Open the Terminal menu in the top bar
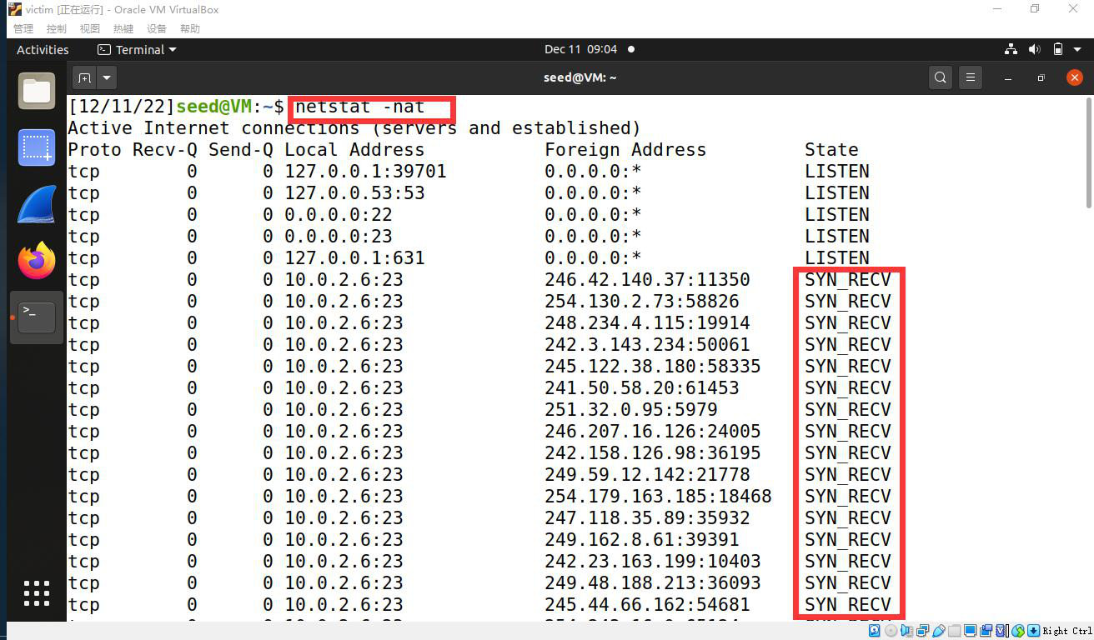Screen dimensions: 1094x640 coord(136,49)
